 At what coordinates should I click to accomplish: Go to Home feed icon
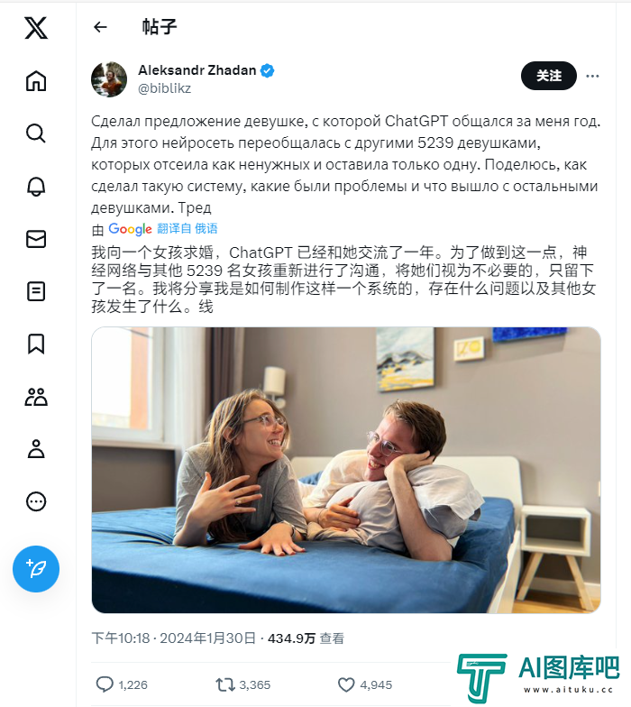point(36,81)
